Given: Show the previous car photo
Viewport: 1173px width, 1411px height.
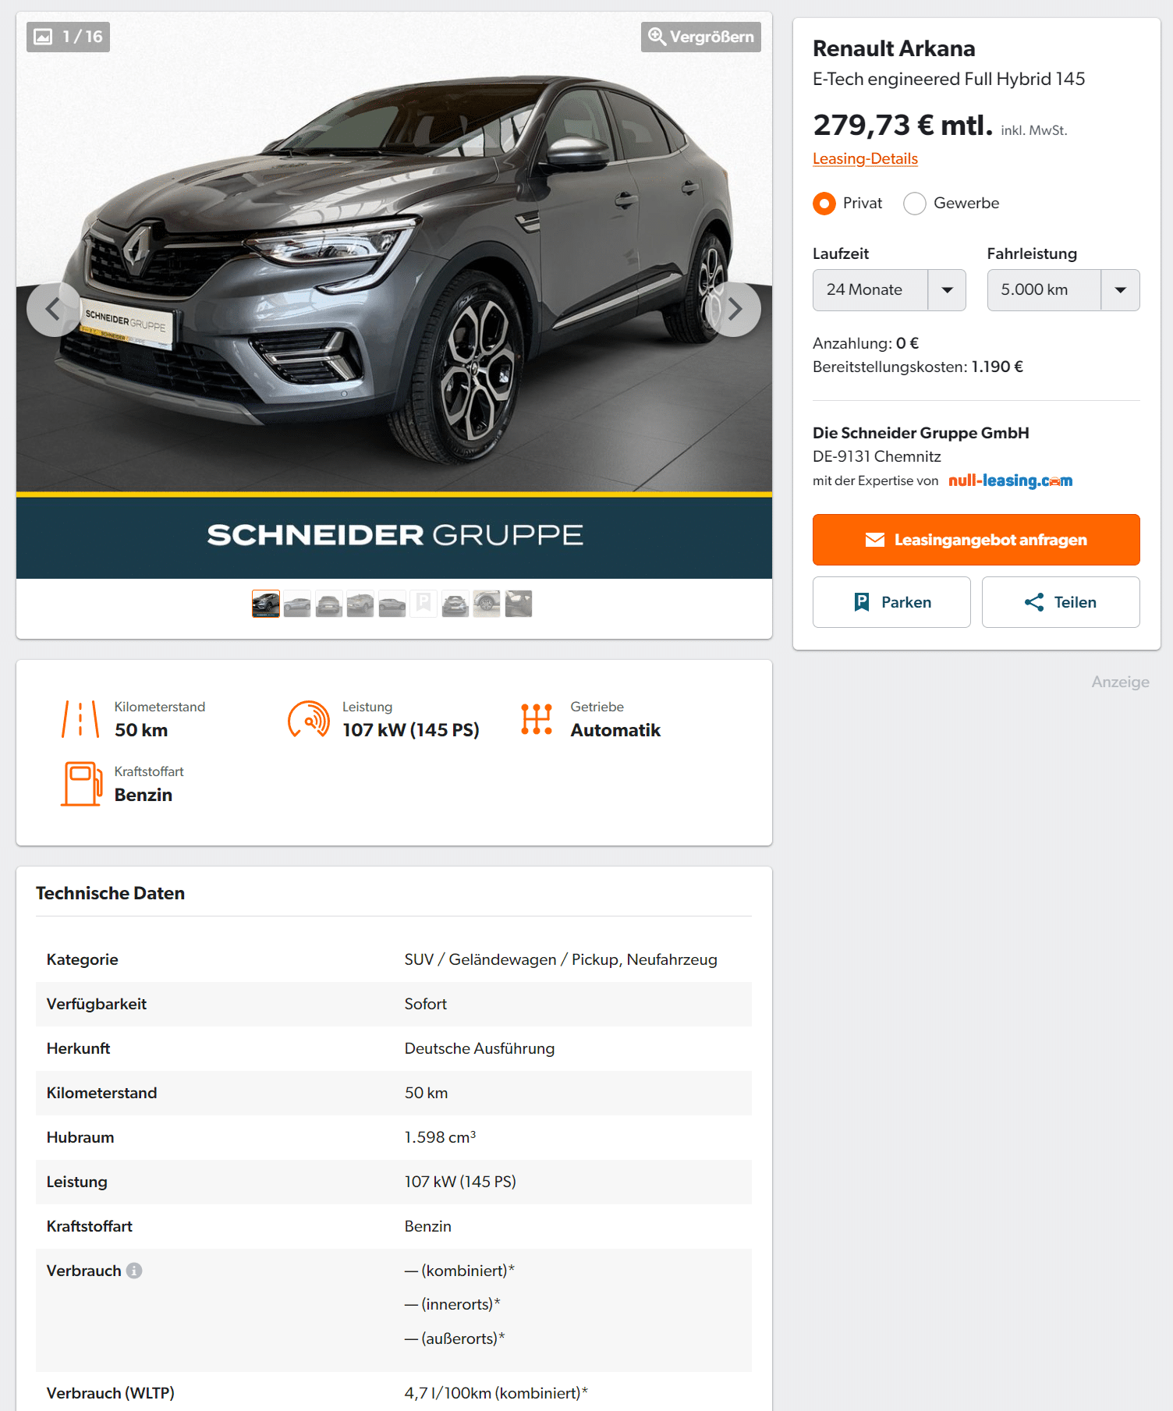Looking at the screenshot, I should click(x=54, y=310).
